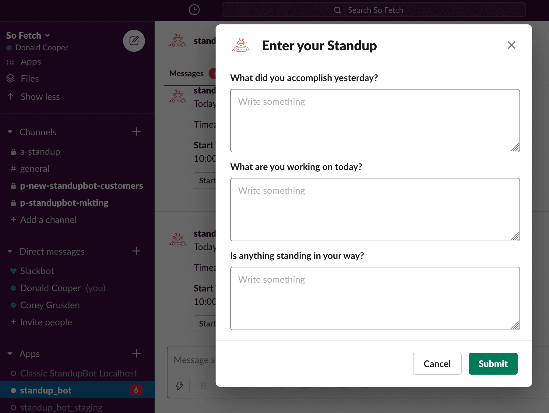The width and height of the screenshot is (549, 413).
Task: Switch to the Messages tab
Action: coord(186,73)
